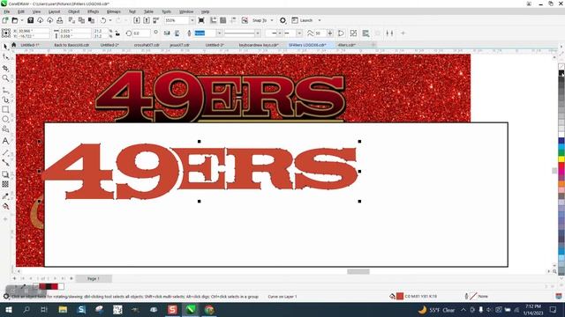Select the Polygon tool
565x317 pixels.
[x=5, y=129]
